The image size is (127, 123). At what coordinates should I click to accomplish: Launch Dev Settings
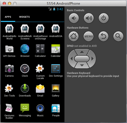coord(56,70)
